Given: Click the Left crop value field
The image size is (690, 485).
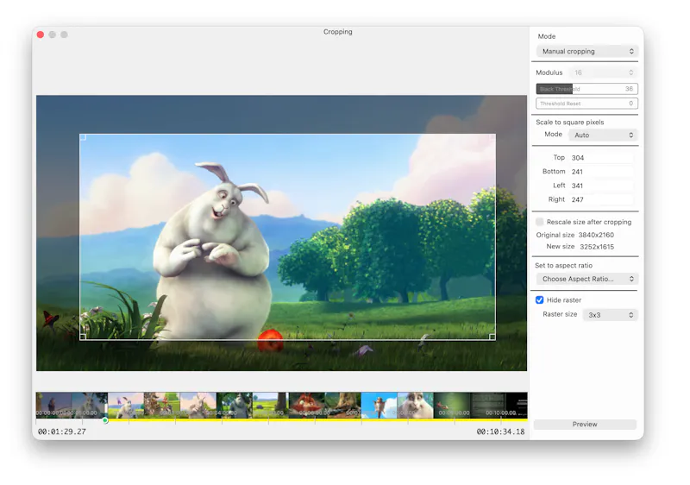Looking at the screenshot, I should coord(601,186).
